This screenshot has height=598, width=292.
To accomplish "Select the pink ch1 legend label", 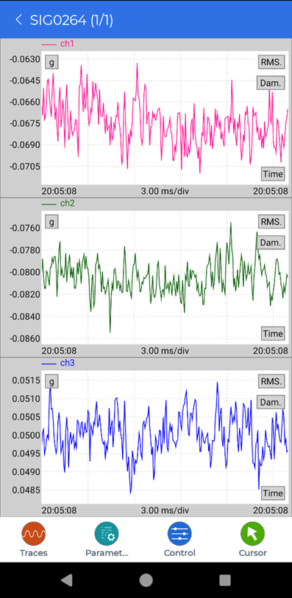I will (66, 44).
